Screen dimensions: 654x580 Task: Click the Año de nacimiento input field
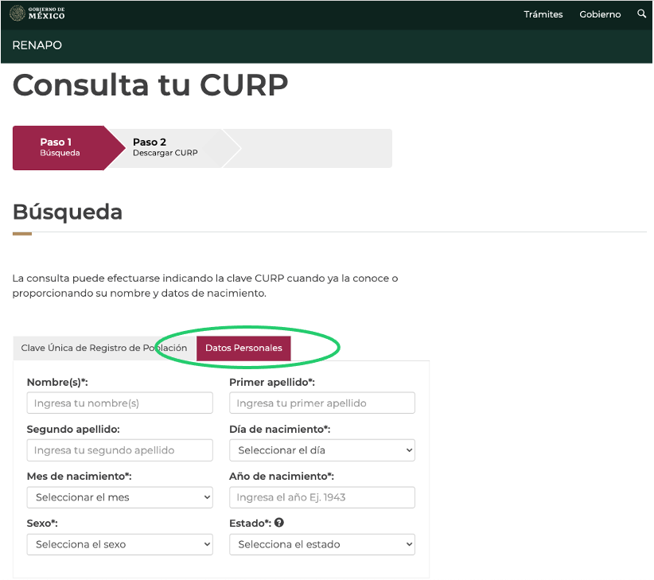(x=321, y=497)
